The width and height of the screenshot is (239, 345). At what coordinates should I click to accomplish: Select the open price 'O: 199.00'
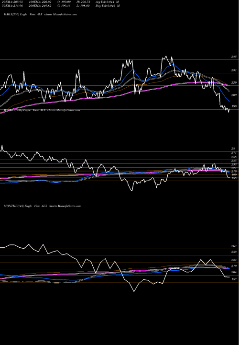point(63,1)
